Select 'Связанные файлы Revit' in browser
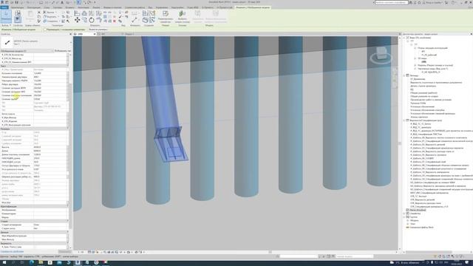Screen dimensions: 473x266 tap(421, 228)
